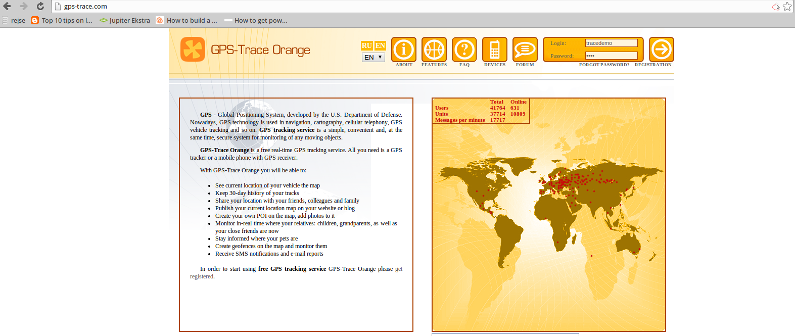Switch language with orange EN button
The image size is (795, 336).
(380, 45)
